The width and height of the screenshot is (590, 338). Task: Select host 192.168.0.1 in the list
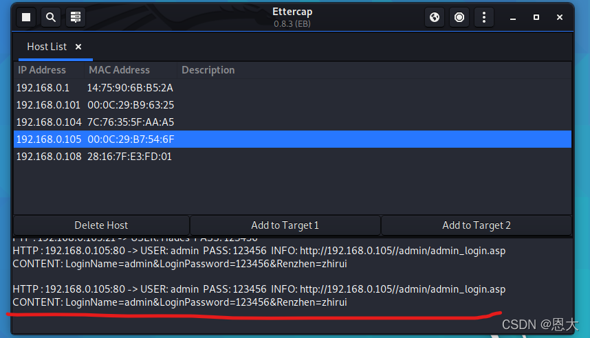(43, 88)
